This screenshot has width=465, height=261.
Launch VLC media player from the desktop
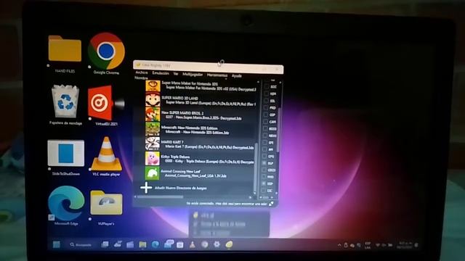(x=106, y=154)
